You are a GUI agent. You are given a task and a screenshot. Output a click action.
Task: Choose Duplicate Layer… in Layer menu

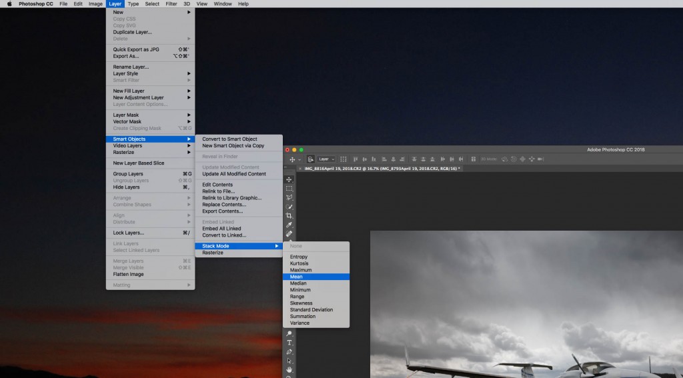point(150,32)
